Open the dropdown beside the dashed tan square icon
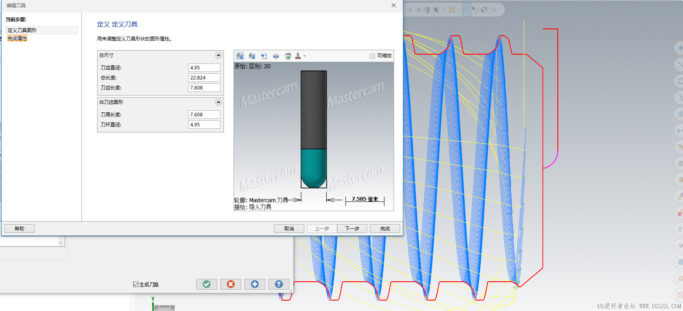 (x=459, y=10)
